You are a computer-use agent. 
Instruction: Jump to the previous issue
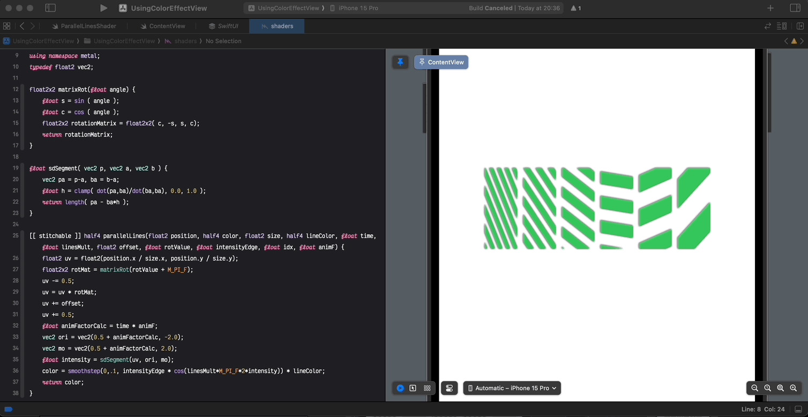pyautogui.click(x=786, y=41)
